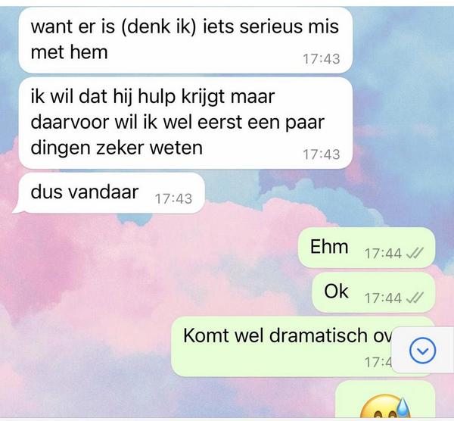Image resolution: width=454 pixels, height=421 pixels.
Task: Tap the word 'daarvoor' in the second message
Action: click(x=70, y=122)
